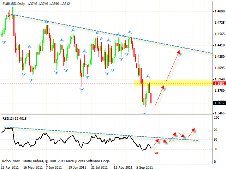Click the red X mark in RSI panel
The width and height of the screenshot is (226, 170).
156,153
